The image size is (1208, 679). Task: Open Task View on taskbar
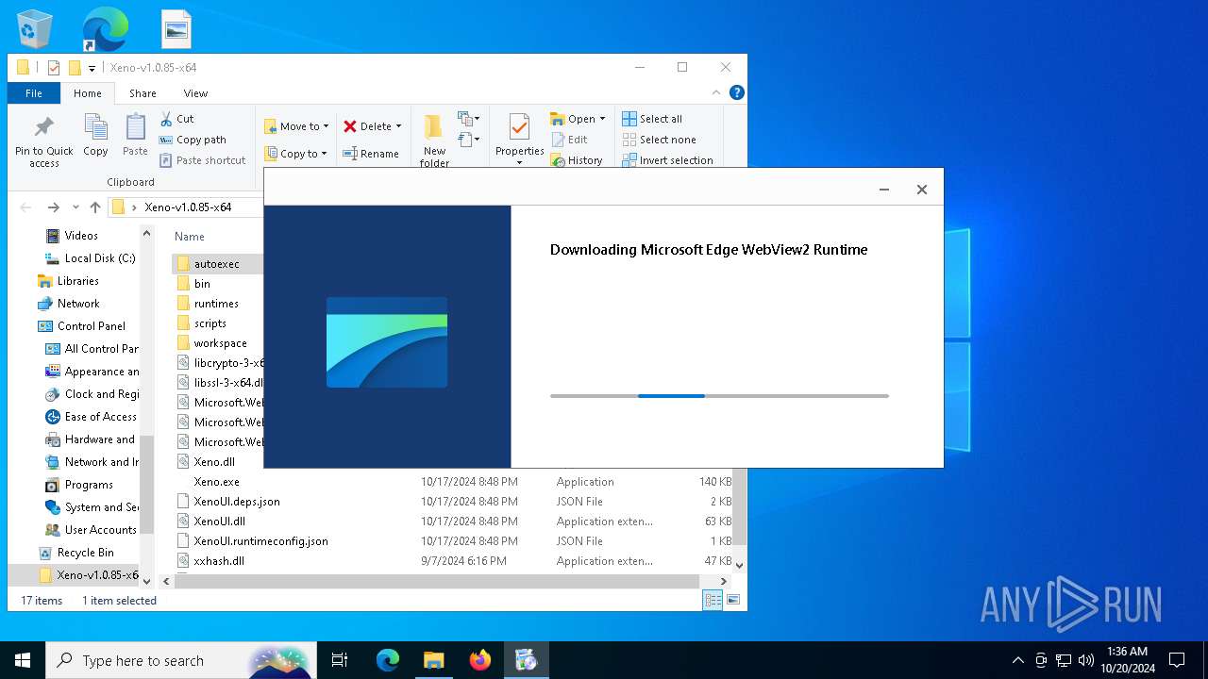pos(340,660)
